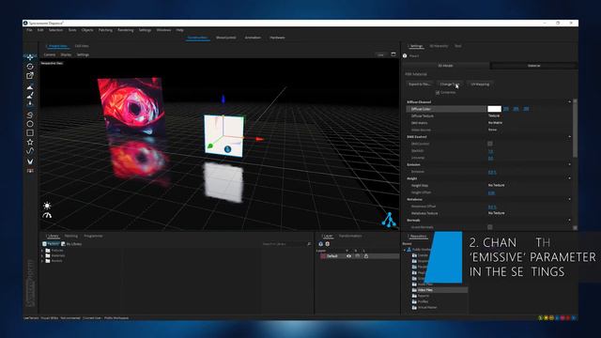Collapse the Diffuse Channel section arrow

(570, 102)
